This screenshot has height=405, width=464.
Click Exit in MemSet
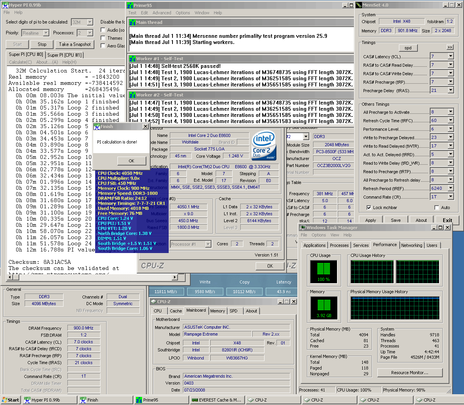(447, 220)
